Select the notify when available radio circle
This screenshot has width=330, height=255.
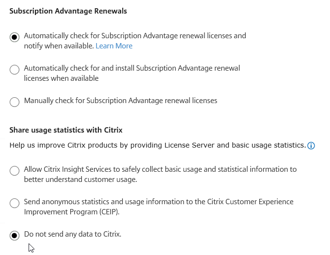click(15, 37)
